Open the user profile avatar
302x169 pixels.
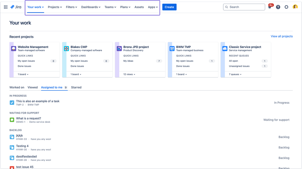295,7
